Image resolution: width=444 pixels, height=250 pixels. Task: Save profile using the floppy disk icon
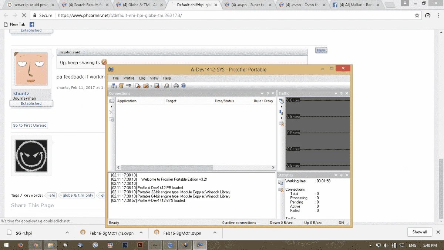click(157, 86)
